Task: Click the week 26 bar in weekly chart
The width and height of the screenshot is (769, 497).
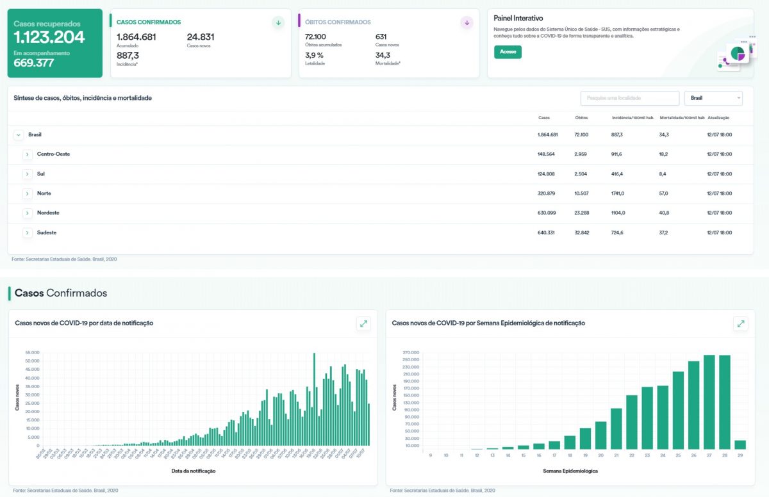Action: [x=694, y=405]
